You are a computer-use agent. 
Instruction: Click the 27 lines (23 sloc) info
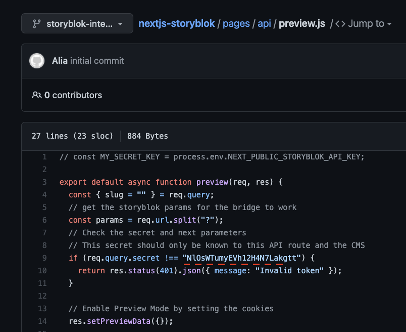pyautogui.click(x=72, y=136)
